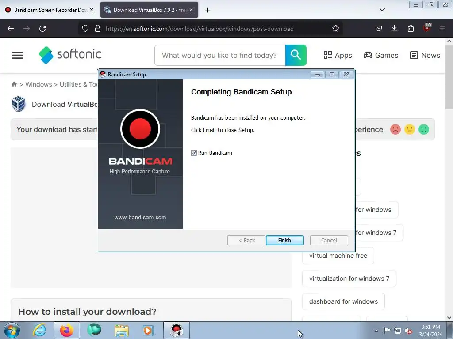Open the Softonic hamburger menu

tap(18, 55)
